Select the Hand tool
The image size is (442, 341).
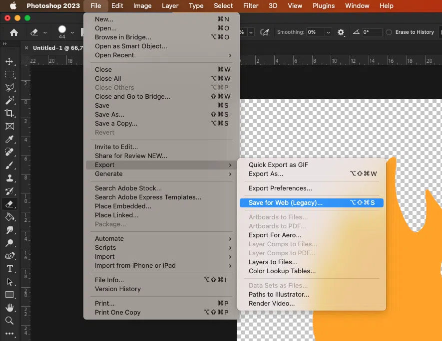pos(9,308)
